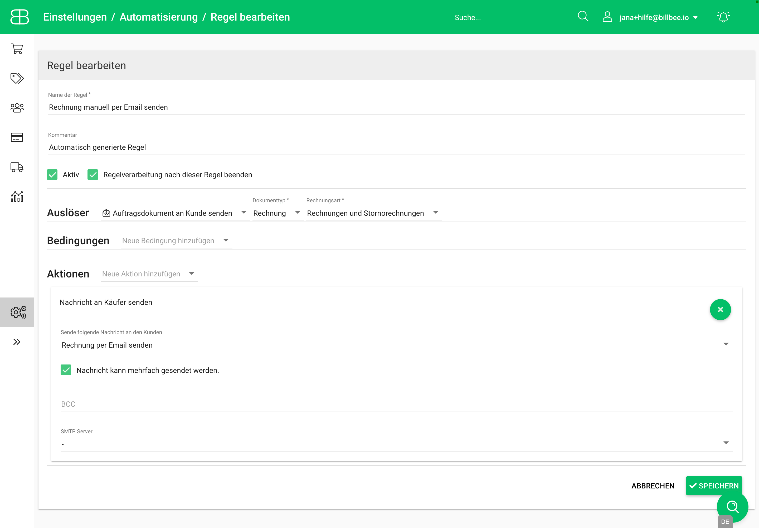Image resolution: width=759 pixels, height=528 pixels.
Task: Open the Auslöser trigger dropdown
Action: point(175,213)
